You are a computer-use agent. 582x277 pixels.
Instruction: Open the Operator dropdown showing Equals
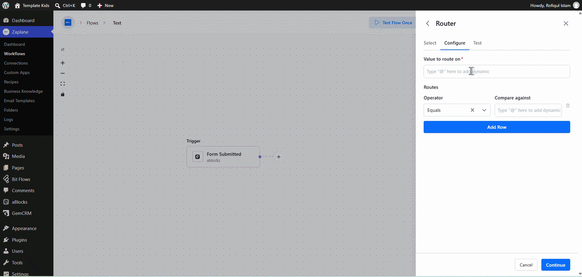(484, 110)
